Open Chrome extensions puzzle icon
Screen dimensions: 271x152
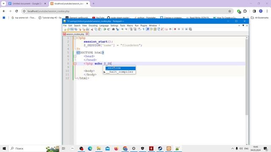tap(245, 11)
